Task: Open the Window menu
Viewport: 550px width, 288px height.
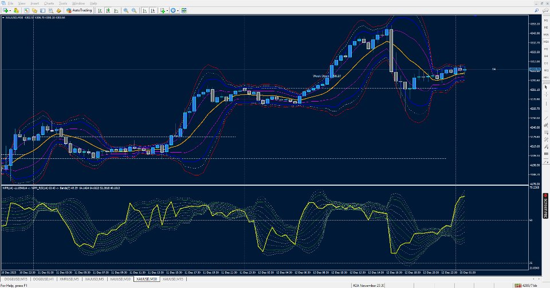Action: (78, 3)
